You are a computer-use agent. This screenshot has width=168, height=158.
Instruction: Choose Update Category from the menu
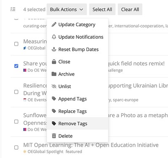77,24
